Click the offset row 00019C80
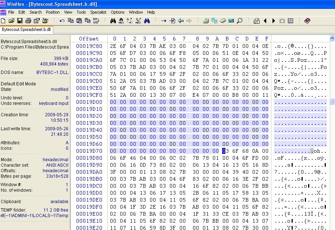This screenshot has width=335, height=230. pos(89,46)
